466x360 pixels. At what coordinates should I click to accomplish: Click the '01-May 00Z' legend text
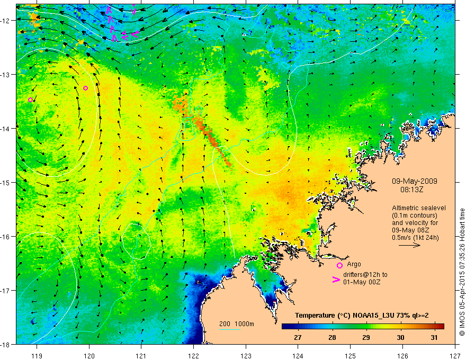pos(362,282)
